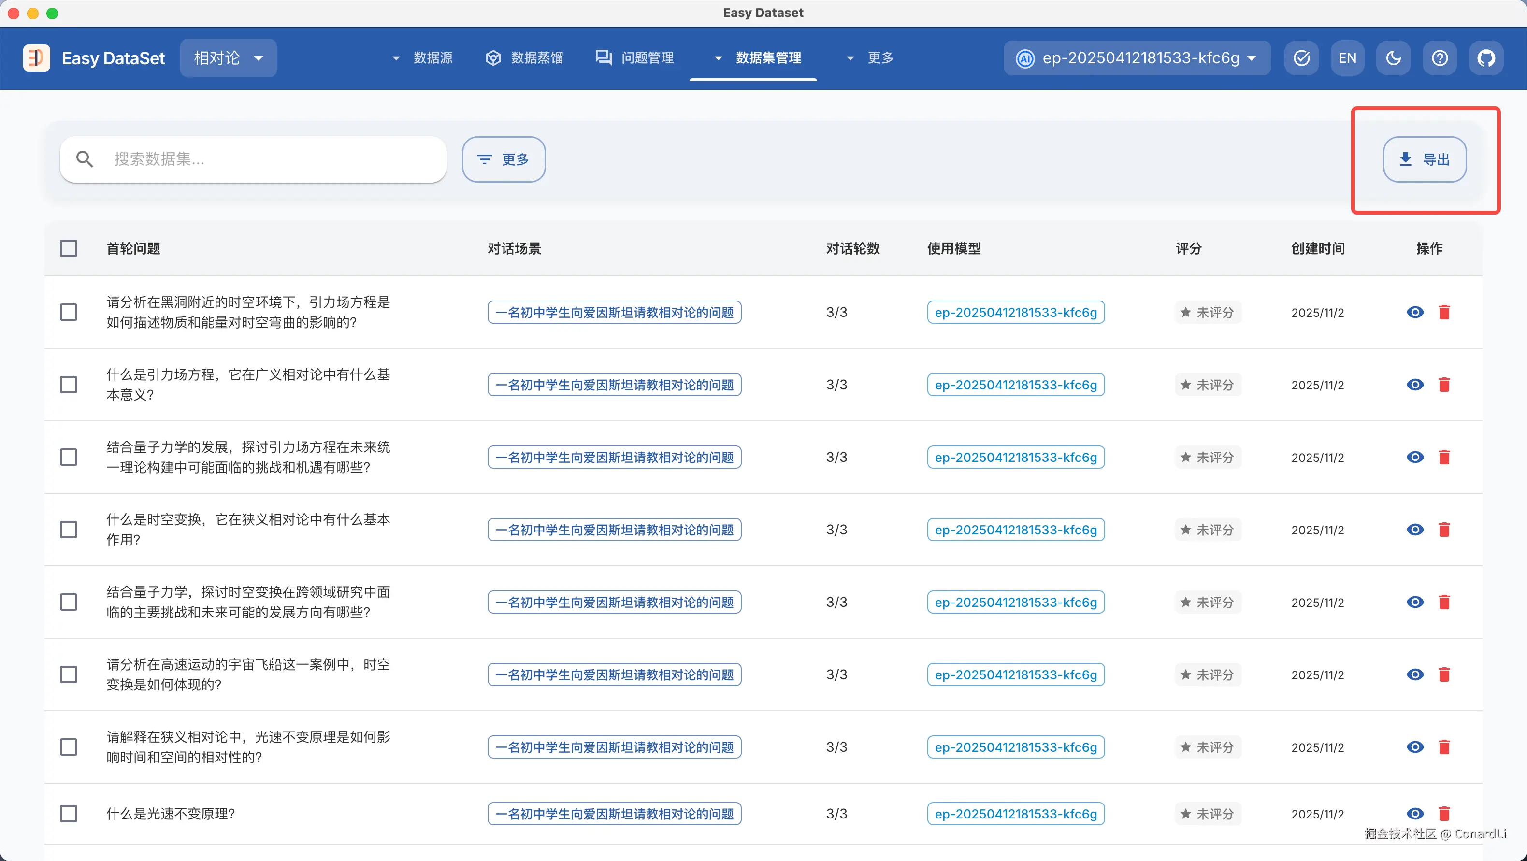Screen dimensions: 1527x861
Task: Switch to dark mode moon icon
Action: click(1393, 58)
